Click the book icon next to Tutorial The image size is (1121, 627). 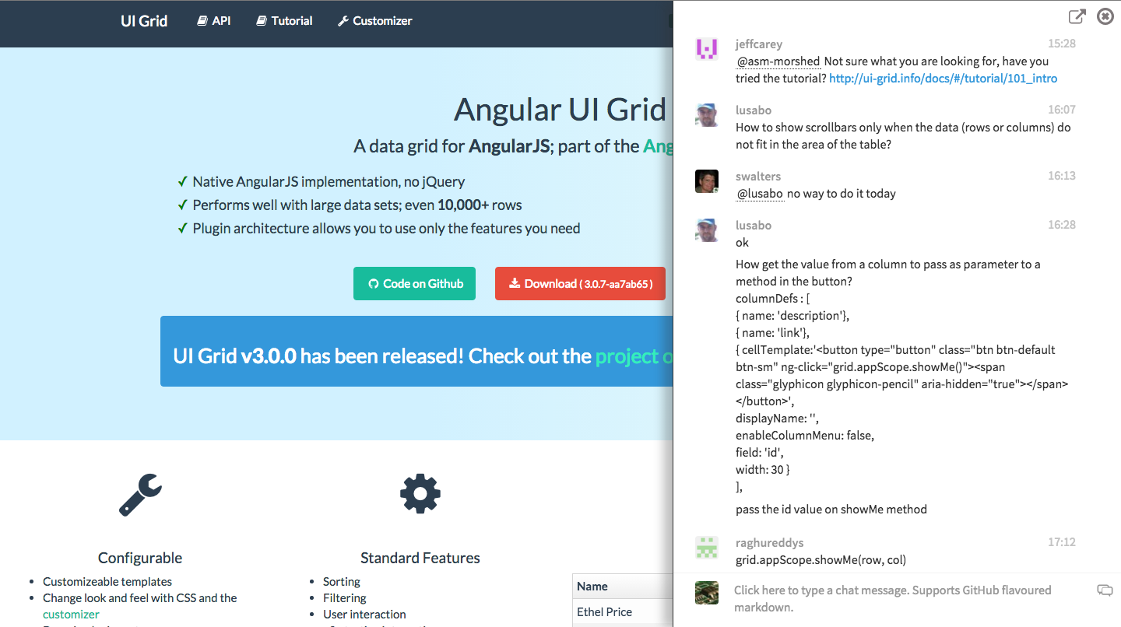point(262,21)
